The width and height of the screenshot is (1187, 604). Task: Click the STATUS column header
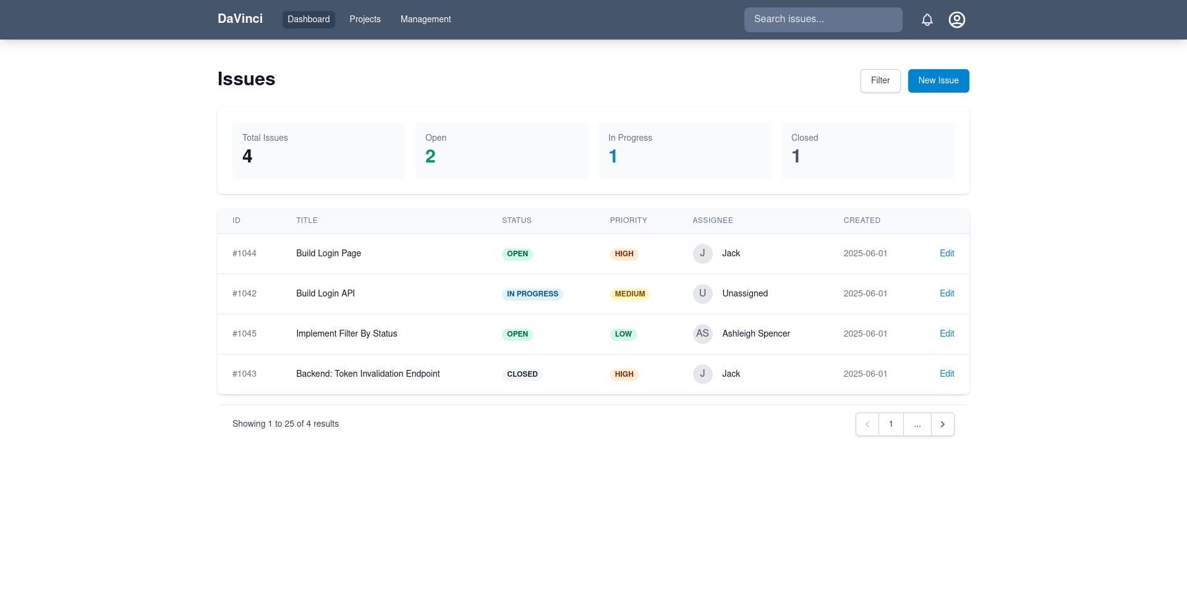click(517, 220)
